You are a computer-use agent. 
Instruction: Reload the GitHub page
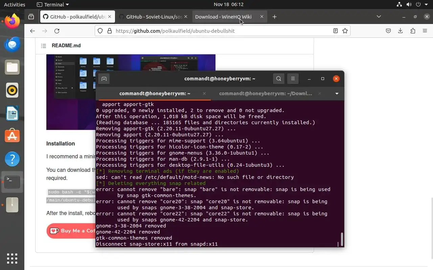coord(57,31)
